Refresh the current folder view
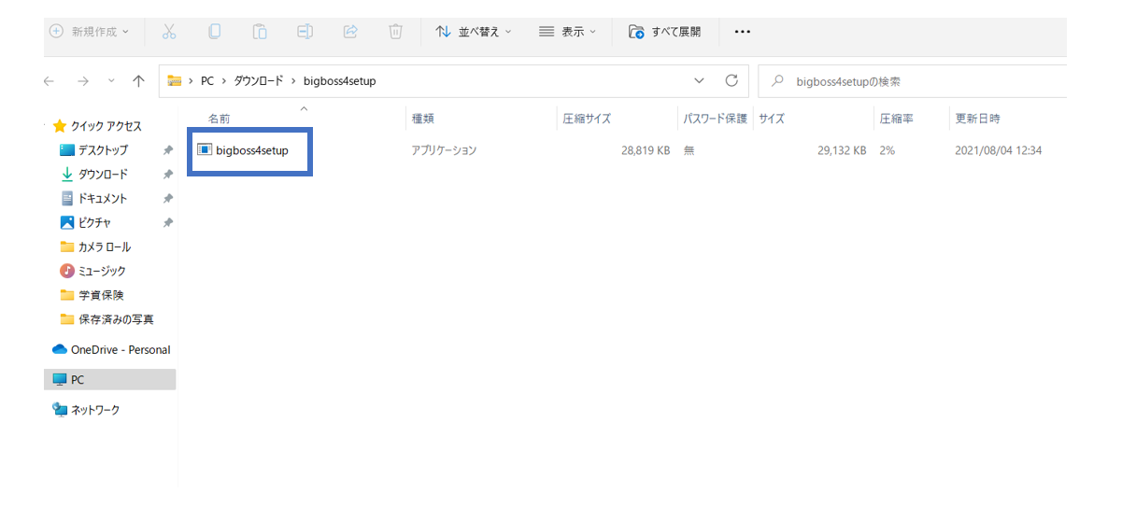Image resolution: width=1136 pixels, height=507 pixels. coord(731,80)
